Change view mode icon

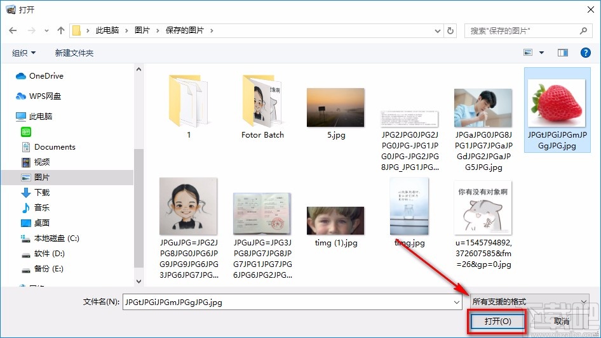click(x=528, y=53)
